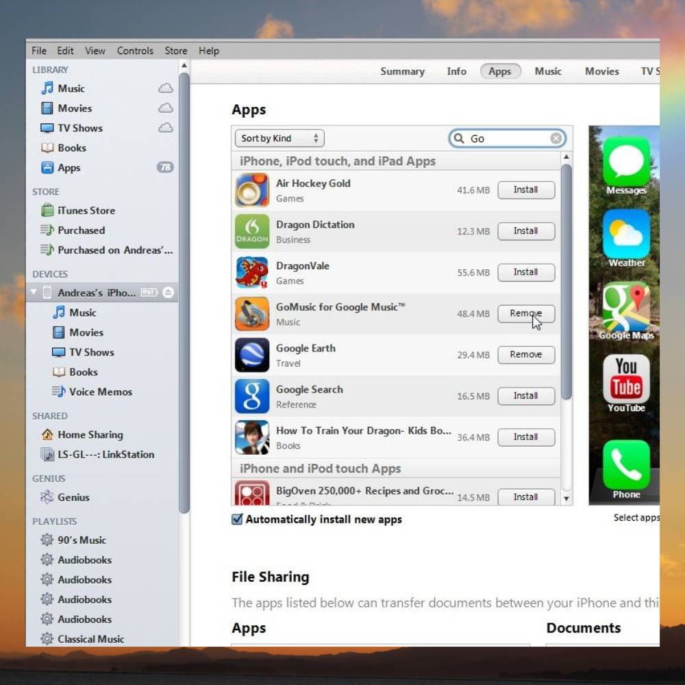Click the GoMusic for Google Music icon

252,314
